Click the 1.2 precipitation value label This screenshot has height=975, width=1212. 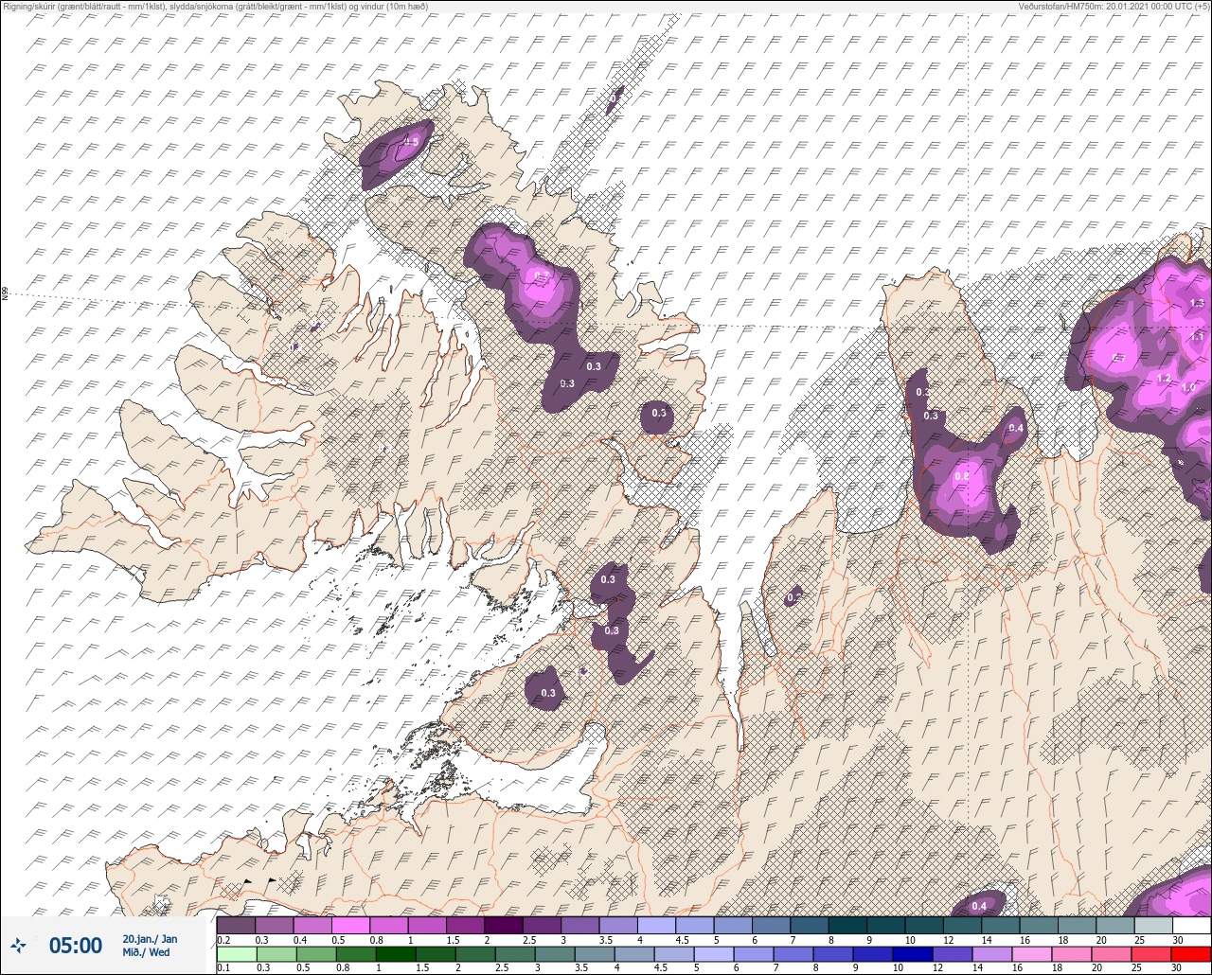(x=1165, y=379)
